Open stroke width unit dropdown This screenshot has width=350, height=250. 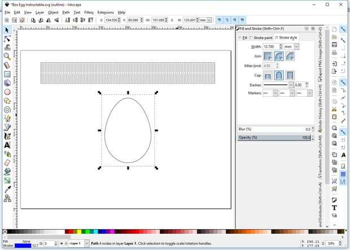296,47
